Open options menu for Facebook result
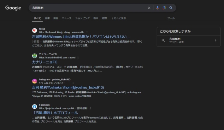Screen dimensions: 224x130 coord(90,108)
